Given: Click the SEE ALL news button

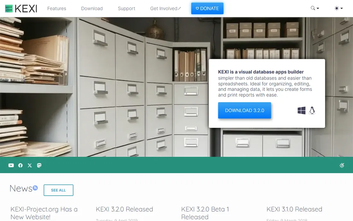Looking at the screenshot, I should coord(58,190).
